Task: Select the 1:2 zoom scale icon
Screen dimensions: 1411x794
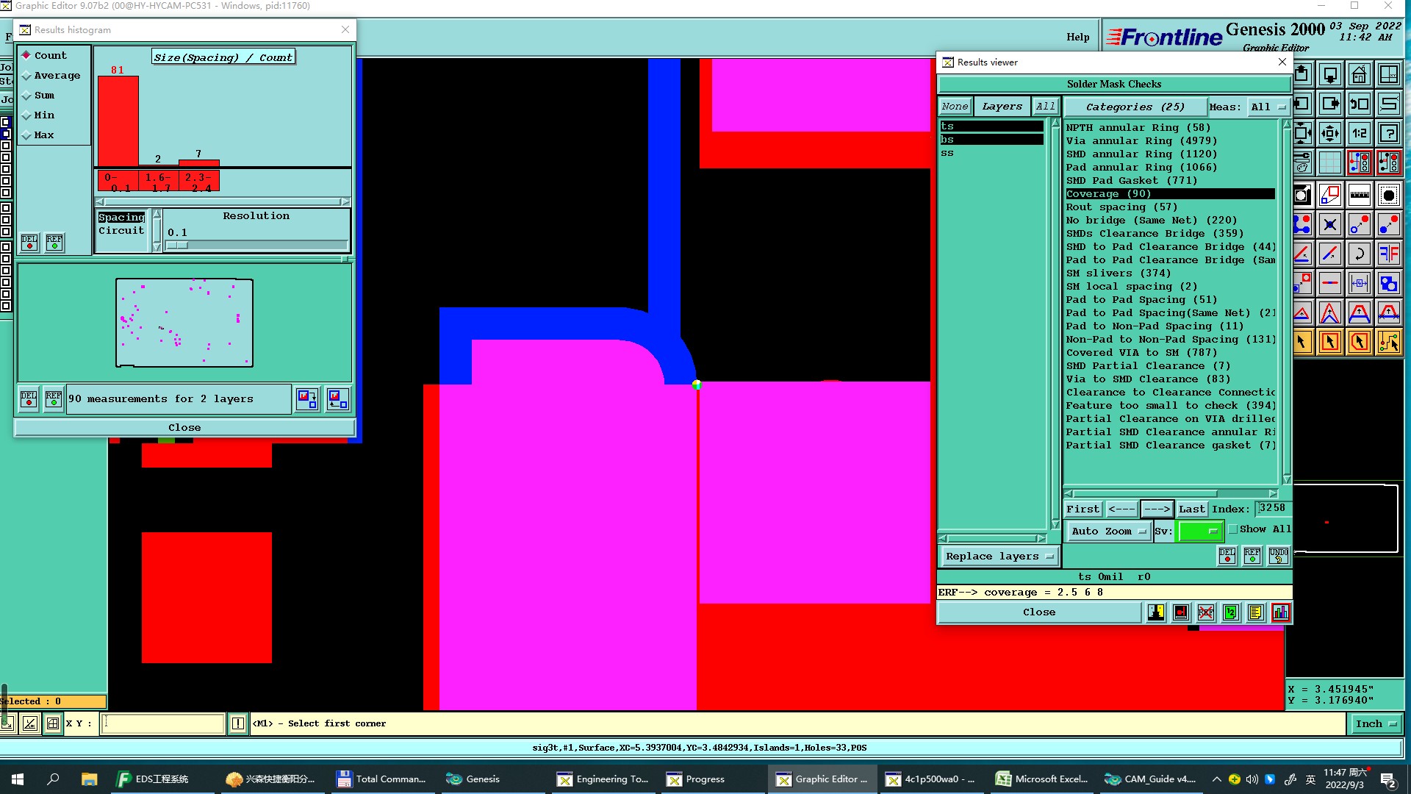Action: pyautogui.click(x=1359, y=133)
